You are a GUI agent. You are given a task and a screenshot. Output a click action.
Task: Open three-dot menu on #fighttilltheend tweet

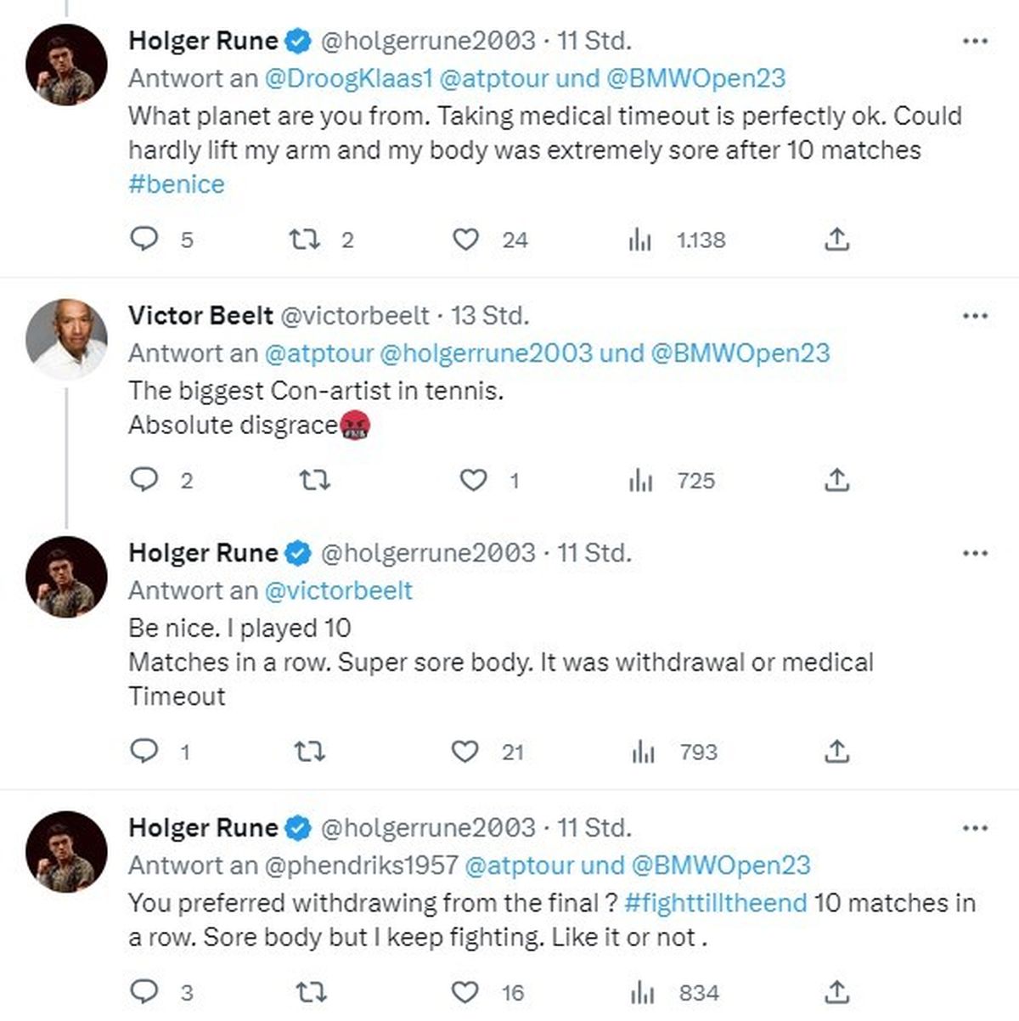[x=975, y=828]
